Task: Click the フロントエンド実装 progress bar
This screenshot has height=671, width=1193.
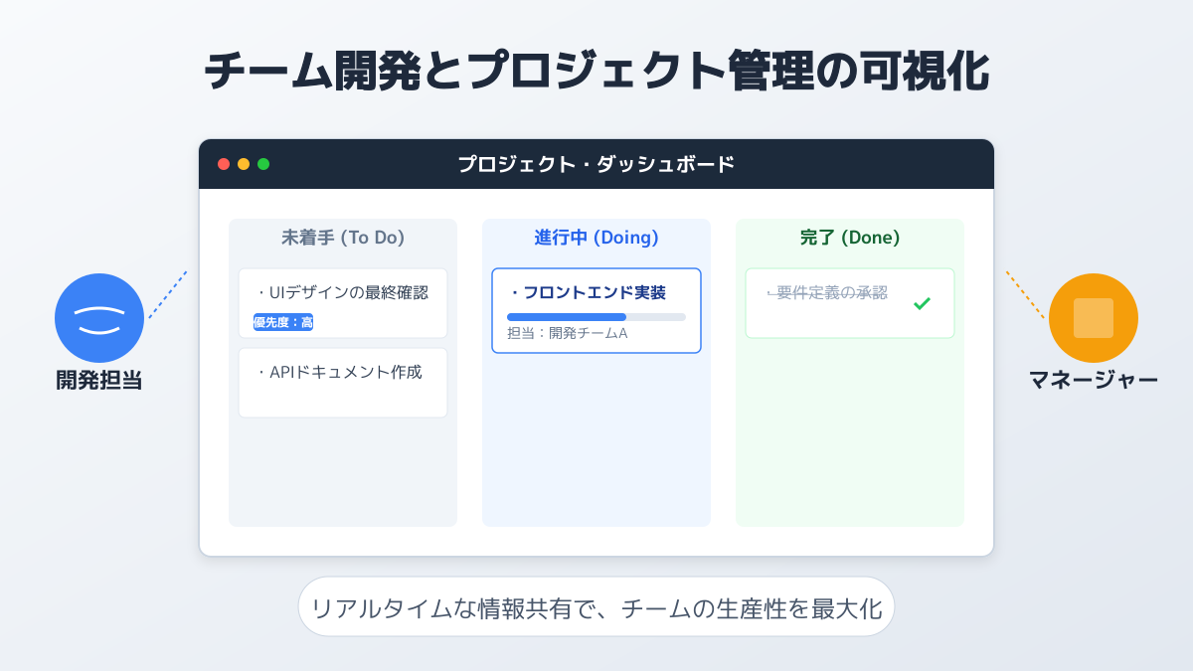Action: [x=596, y=317]
